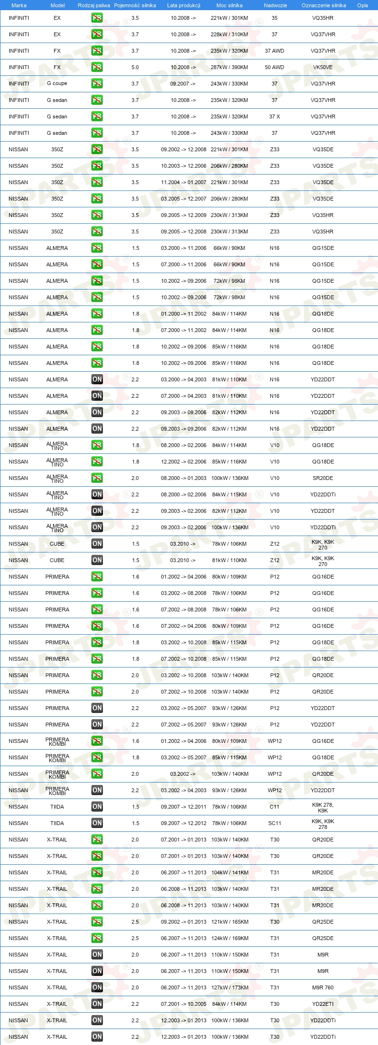Screen dimensions: 378x1045
Task: Select body cell 37 AWD
Action: click(x=275, y=51)
